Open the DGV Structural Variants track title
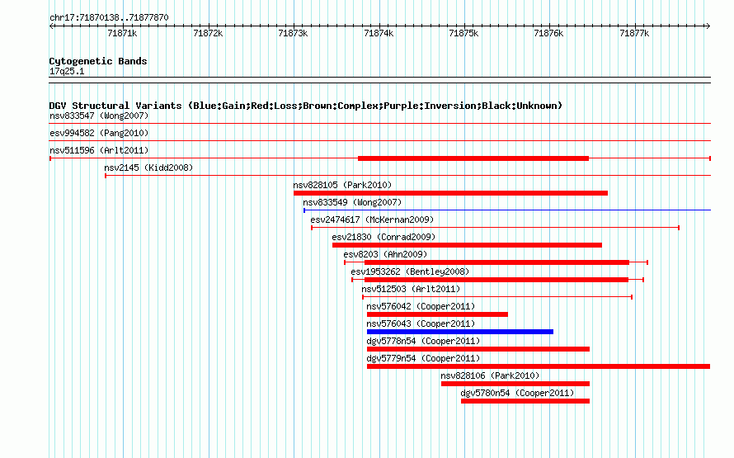This screenshot has width=734, height=458. 306,106
